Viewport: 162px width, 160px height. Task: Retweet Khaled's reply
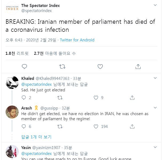60,98
